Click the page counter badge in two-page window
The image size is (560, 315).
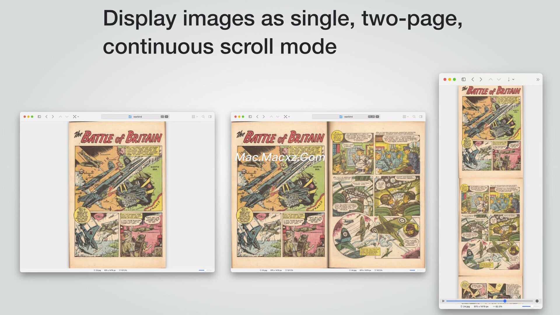[x=373, y=117]
